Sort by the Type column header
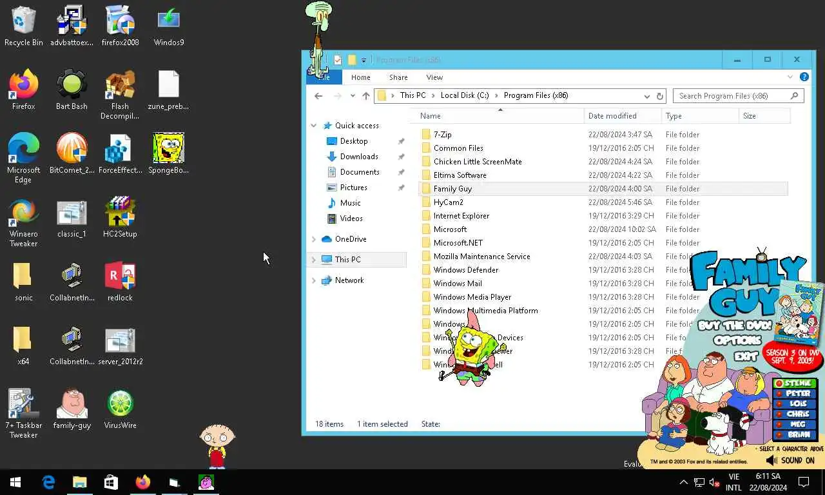Screen dimensions: 825x495 pos(701,116)
